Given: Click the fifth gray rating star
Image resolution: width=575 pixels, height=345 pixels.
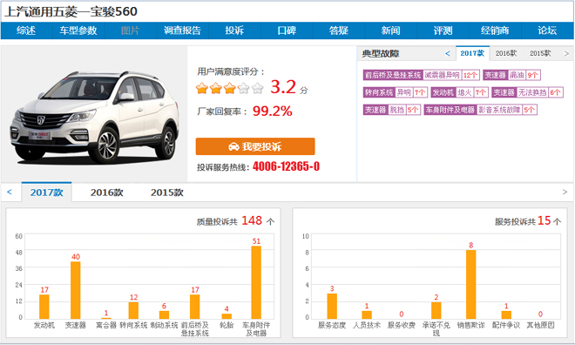Looking at the screenshot, I should (x=258, y=88).
